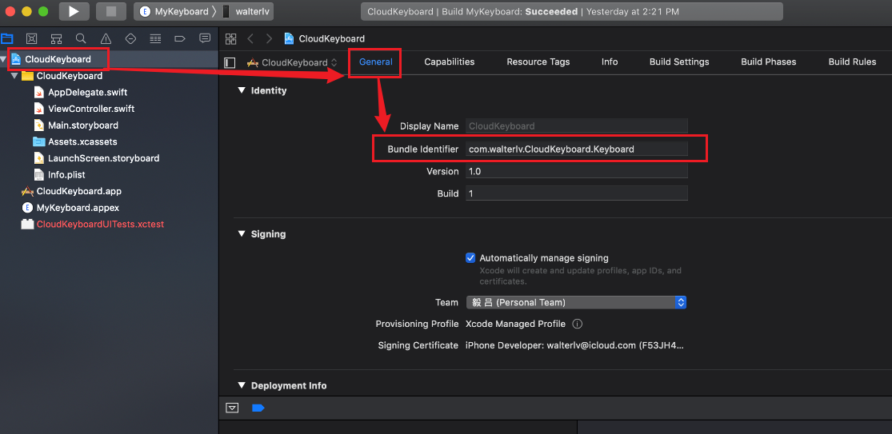Open the Resource Tags tab
Image resolution: width=892 pixels, height=434 pixels.
click(538, 62)
